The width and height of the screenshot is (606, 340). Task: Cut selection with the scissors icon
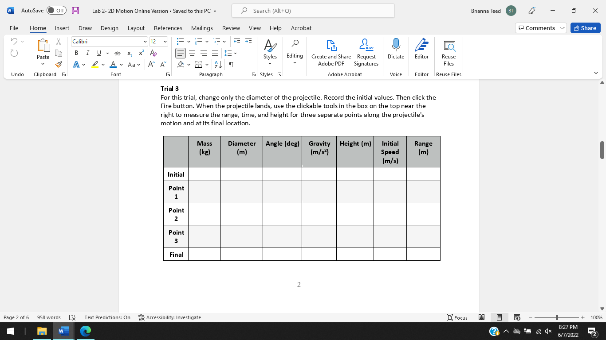[x=58, y=42]
